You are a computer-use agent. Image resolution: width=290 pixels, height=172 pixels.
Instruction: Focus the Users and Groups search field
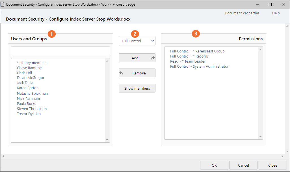[60, 51]
